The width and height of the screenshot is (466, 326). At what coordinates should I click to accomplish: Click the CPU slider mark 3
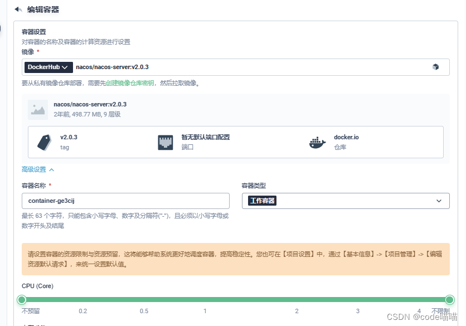358,311
